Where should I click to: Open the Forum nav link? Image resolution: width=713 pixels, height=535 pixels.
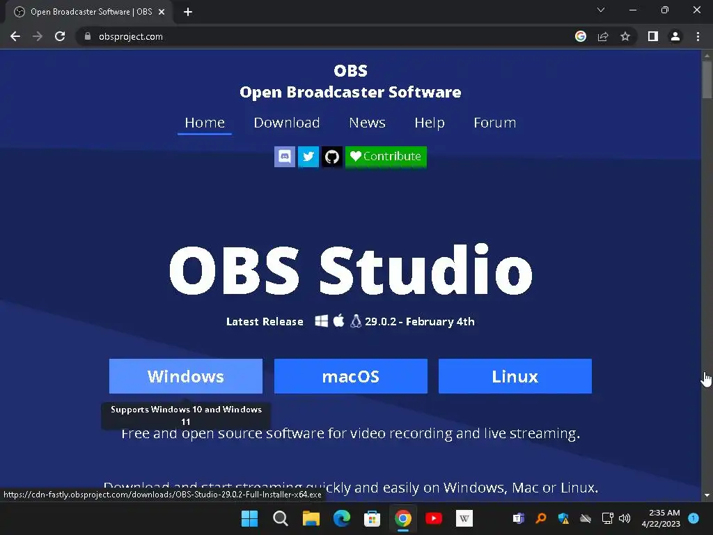tap(495, 123)
